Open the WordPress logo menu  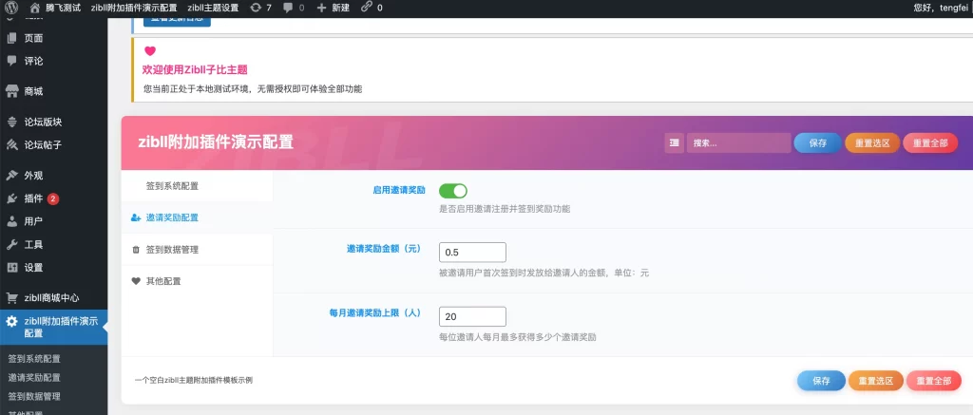click(x=11, y=8)
